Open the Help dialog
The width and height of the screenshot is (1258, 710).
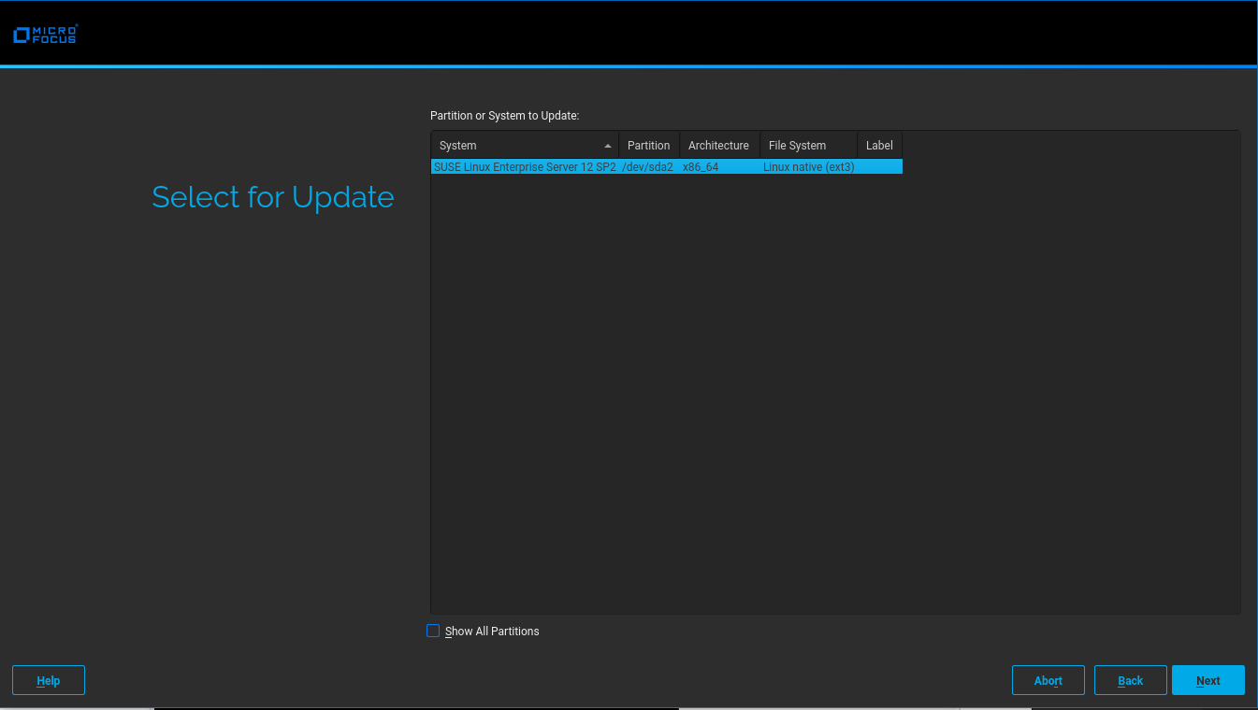click(x=49, y=681)
